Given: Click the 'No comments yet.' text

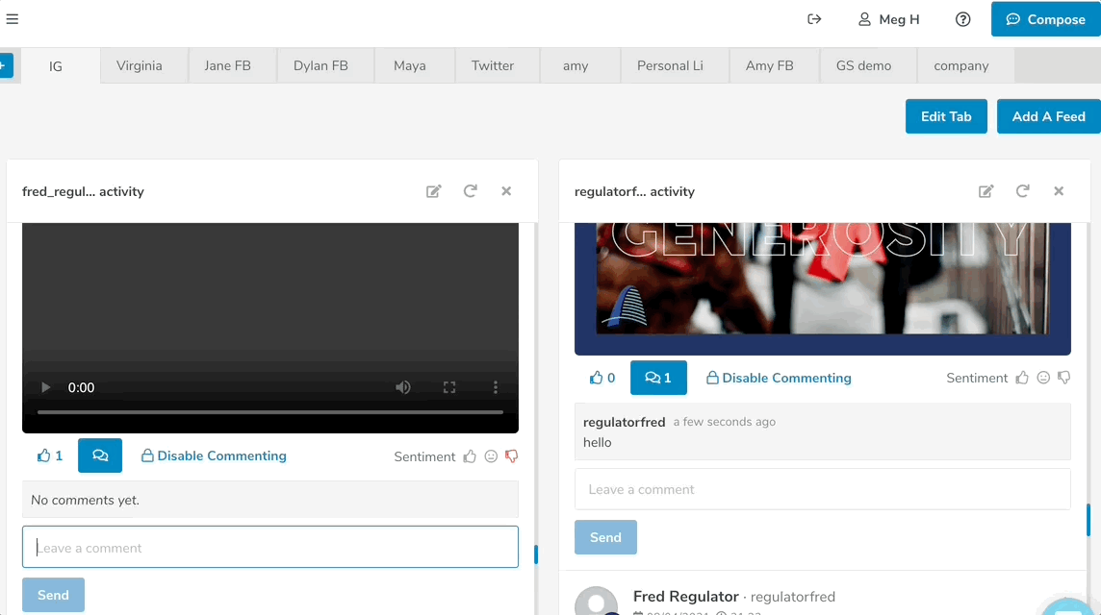Looking at the screenshot, I should tap(85, 500).
